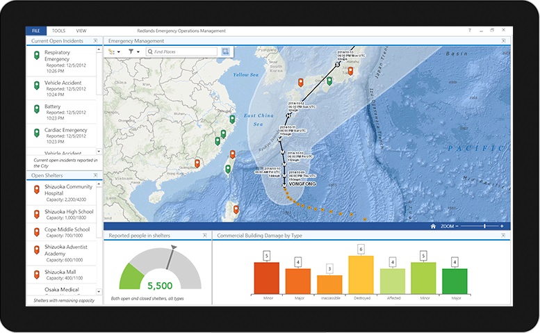Pop out the Reported people in shelters panel
Screen dimensions: 540x333
tap(204, 236)
